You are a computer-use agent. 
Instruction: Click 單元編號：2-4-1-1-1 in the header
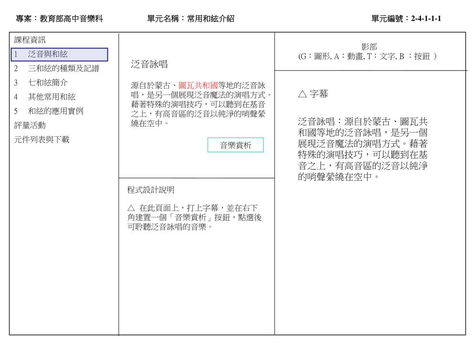406,19
